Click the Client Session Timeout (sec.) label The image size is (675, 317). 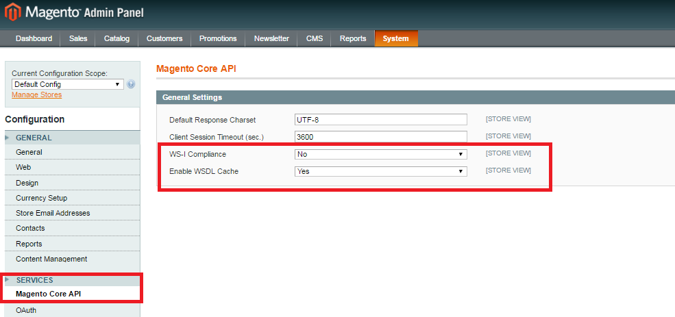[217, 137]
